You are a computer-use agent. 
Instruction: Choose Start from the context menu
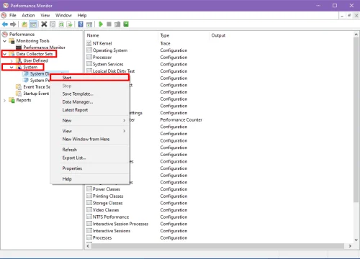point(90,78)
